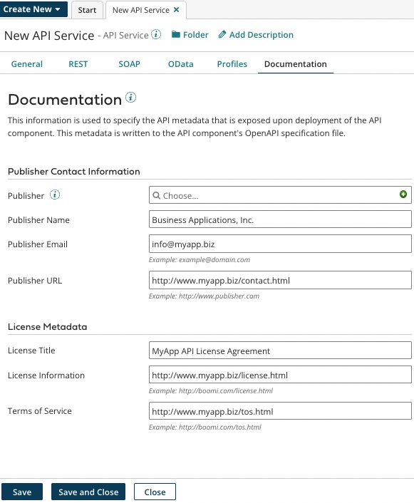The image size is (414, 503).
Task: Click the Publisher Email label
Action: [x=38, y=244]
